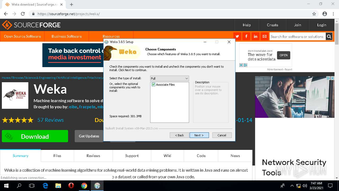Image resolution: width=339 pixels, height=191 pixels.
Task: Switch to the Code tab
Action: [201, 156]
